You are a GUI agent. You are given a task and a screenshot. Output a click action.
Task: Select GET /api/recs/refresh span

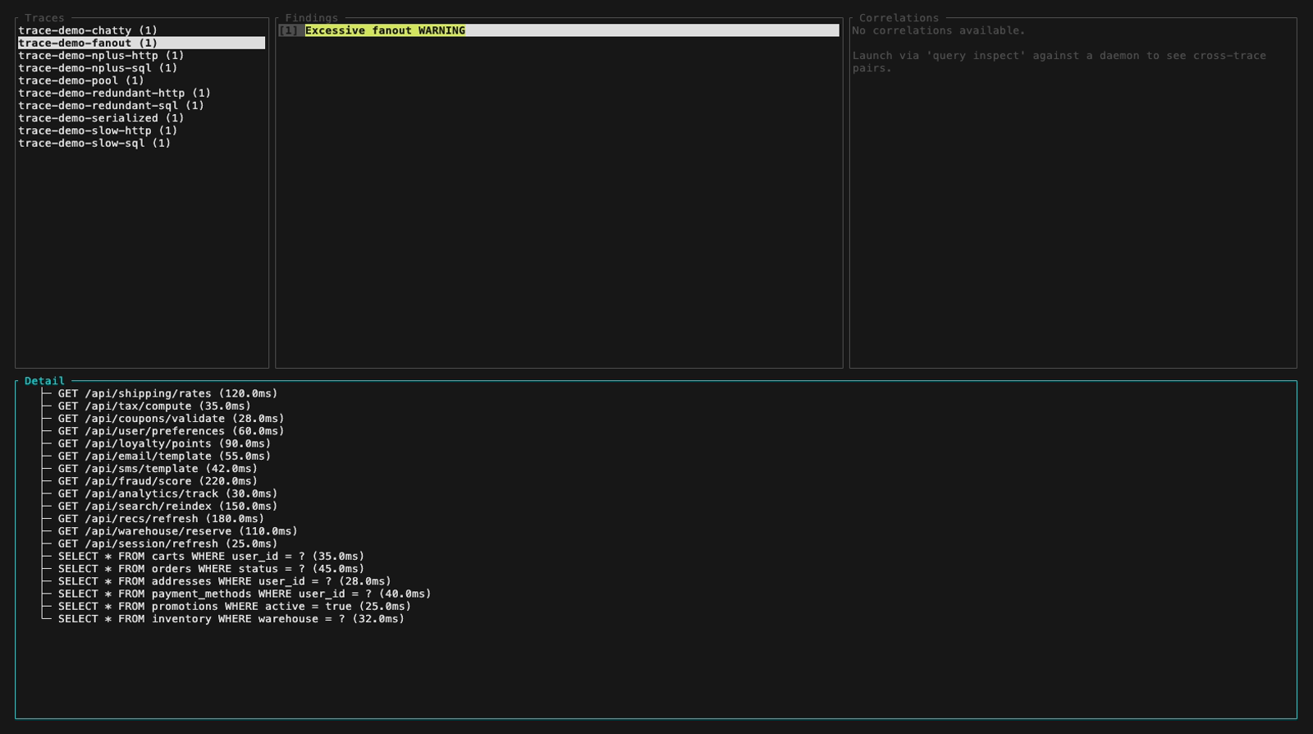coord(161,519)
